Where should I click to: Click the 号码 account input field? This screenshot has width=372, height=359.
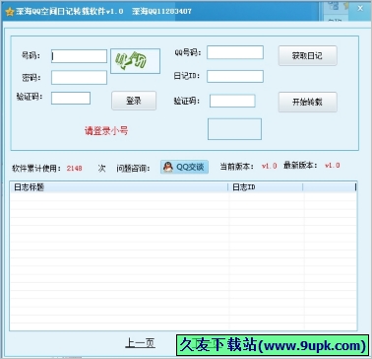point(79,56)
